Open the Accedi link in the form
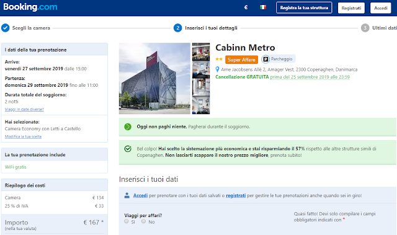Viewport: 397px width, 235px height. click(141, 195)
